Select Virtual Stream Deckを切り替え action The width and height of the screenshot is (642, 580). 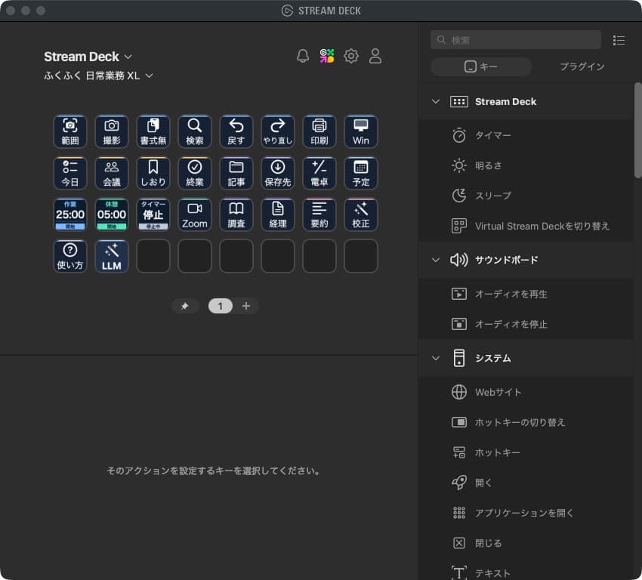[x=526, y=226]
